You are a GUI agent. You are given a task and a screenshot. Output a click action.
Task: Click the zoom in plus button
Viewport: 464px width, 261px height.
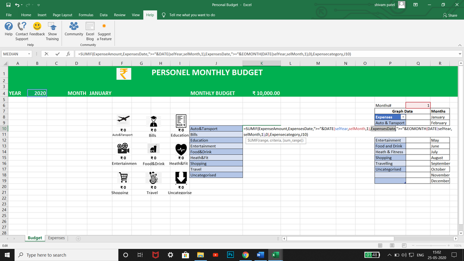[449, 246]
